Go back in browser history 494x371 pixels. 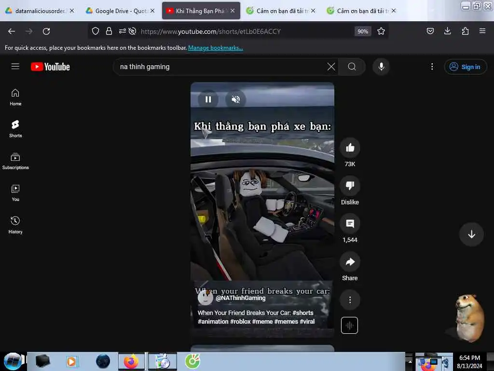coord(12,31)
